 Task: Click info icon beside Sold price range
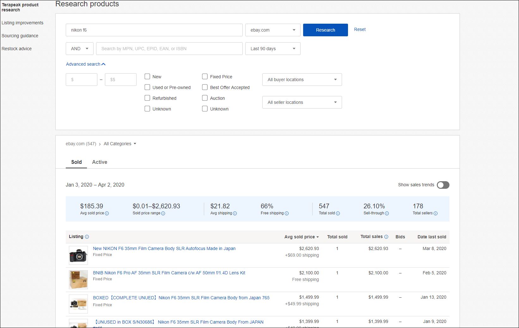[x=163, y=213]
